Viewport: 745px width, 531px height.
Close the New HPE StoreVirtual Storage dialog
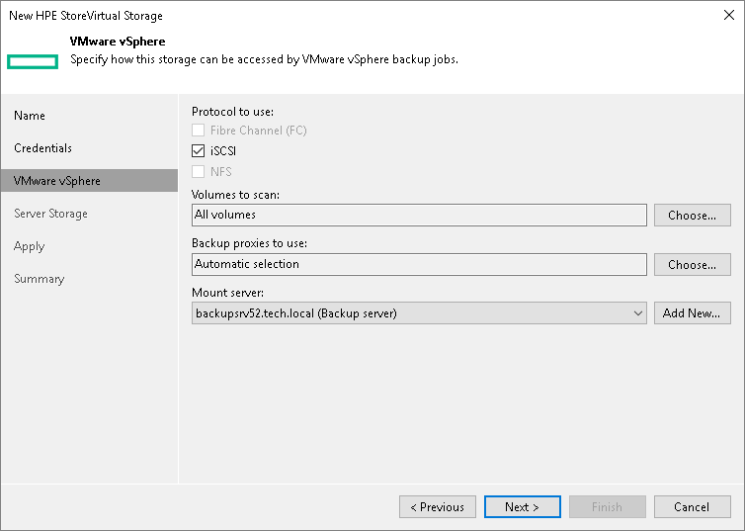[729, 15]
